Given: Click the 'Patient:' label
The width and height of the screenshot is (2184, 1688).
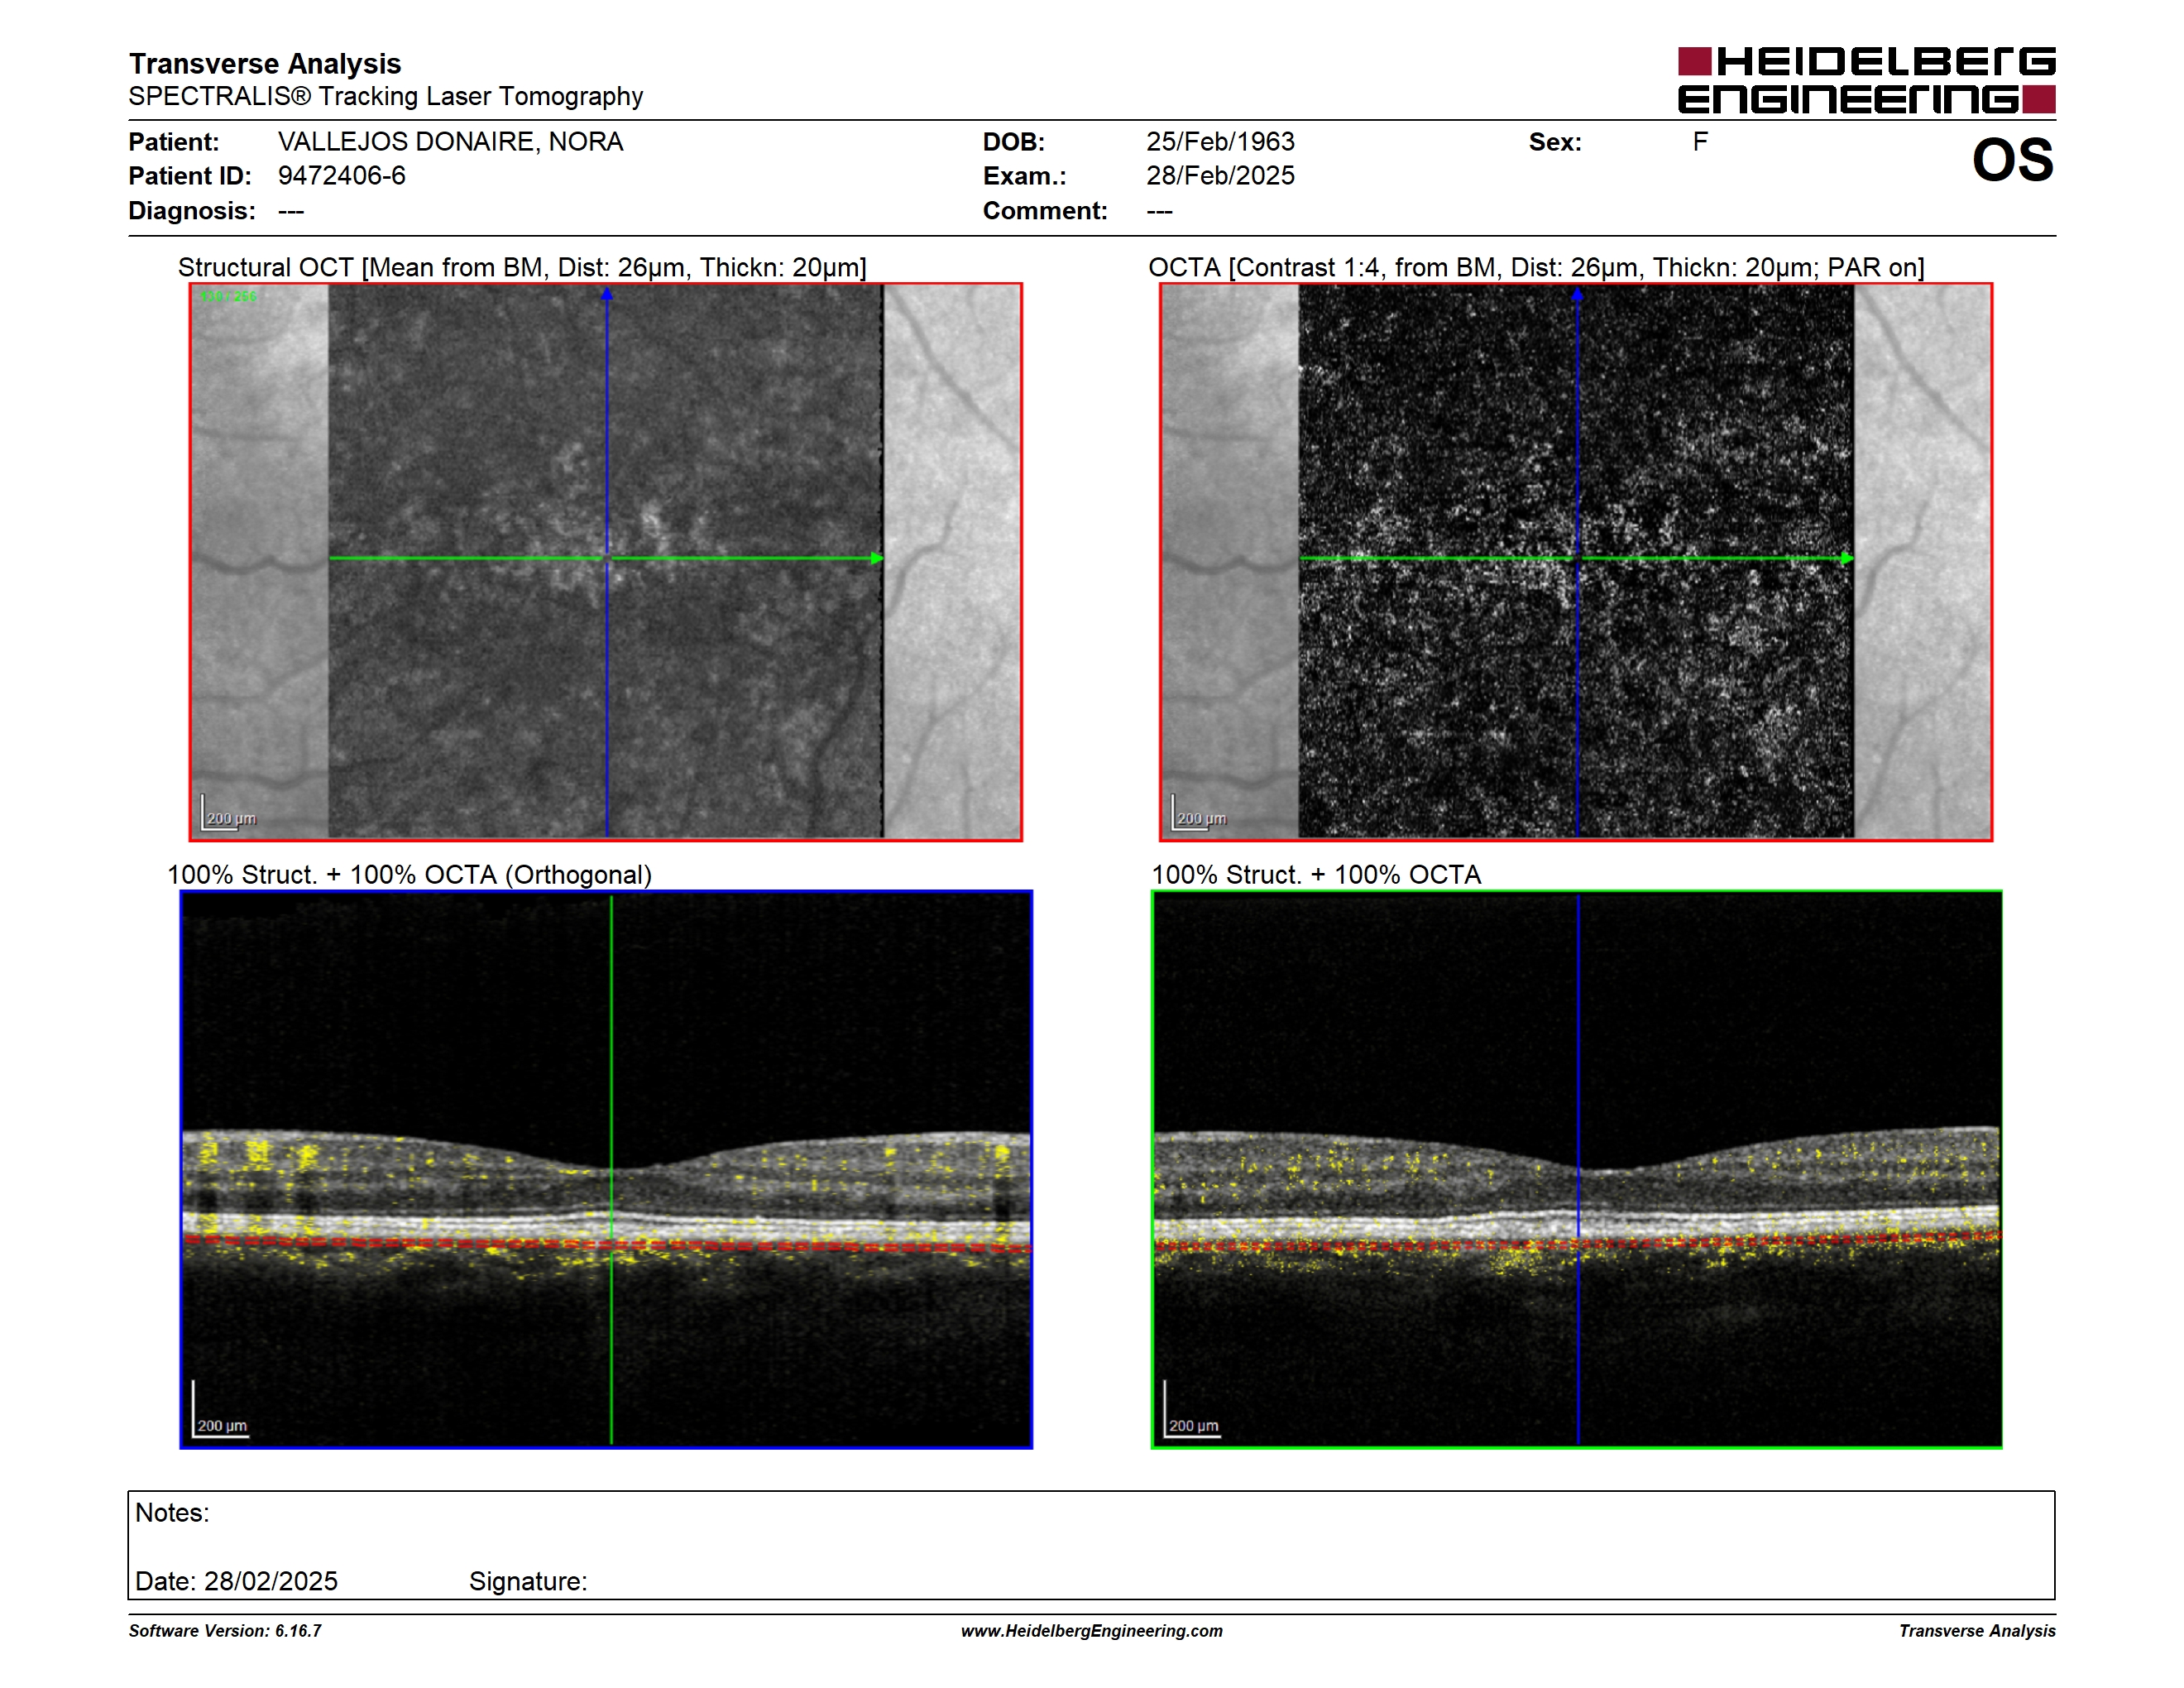Looking at the screenshot, I should click(x=174, y=142).
